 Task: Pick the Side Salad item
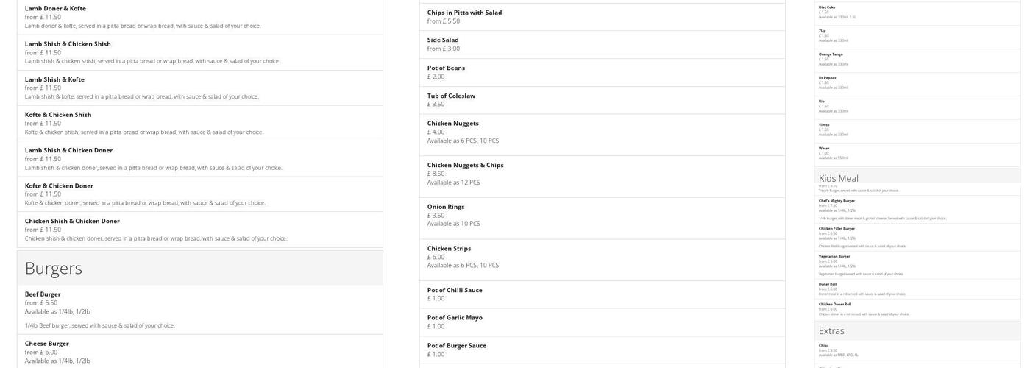(x=443, y=40)
